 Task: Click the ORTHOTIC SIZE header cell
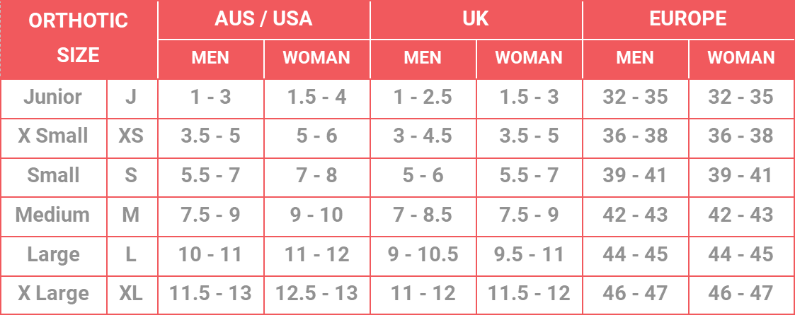tap(79, 39)
